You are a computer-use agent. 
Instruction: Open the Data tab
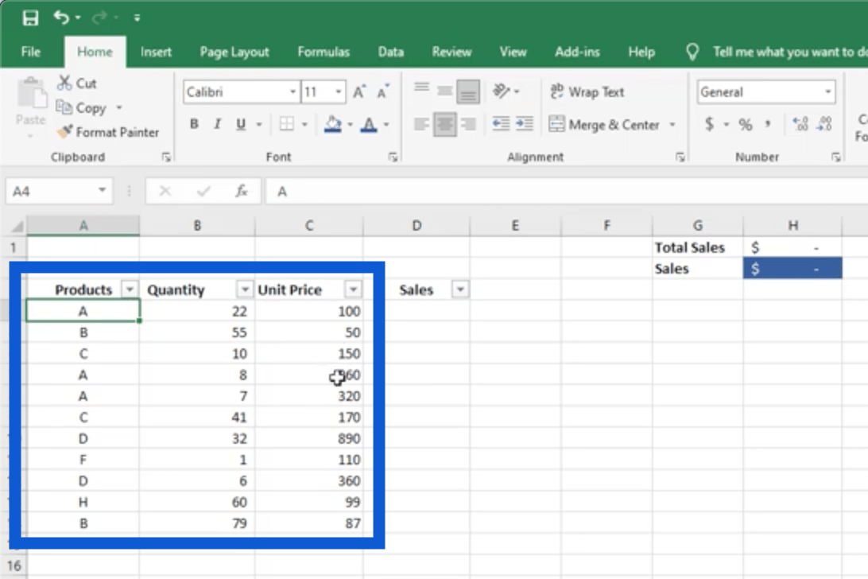[x=390, y=52]
